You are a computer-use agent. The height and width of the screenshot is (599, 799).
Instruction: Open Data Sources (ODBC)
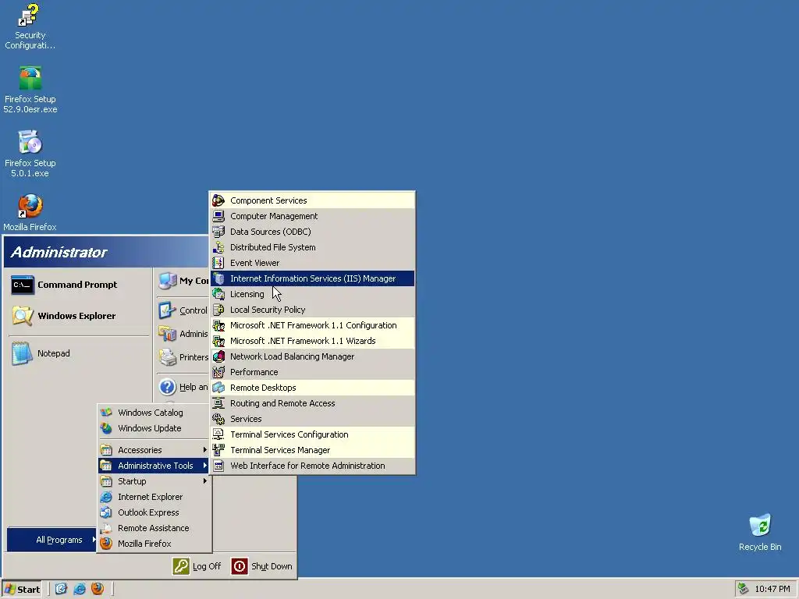(x=312, y=232)
